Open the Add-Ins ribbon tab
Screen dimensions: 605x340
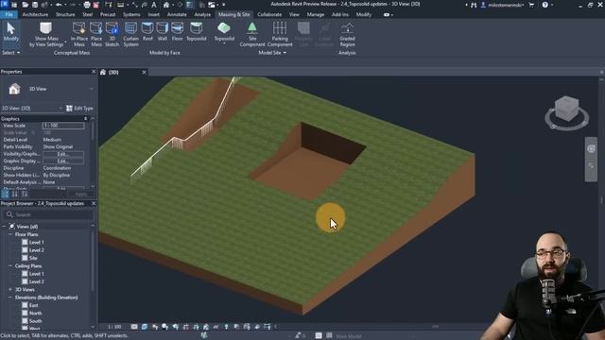point(340,14)
